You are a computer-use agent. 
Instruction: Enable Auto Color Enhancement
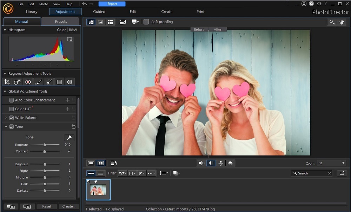click(x=11, y=100)
